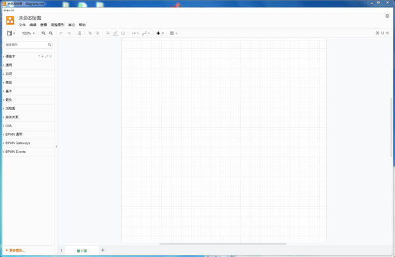This screenshot has height=257, width=395.
Task: Open the 其它 (Extras) menu
Action: pyautogui.click(x=72, y=25)
